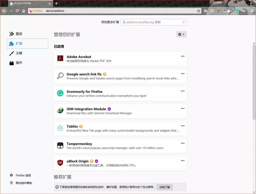Go to the Firefox home page
Screen dimensions: 256x194
click(x=24, y=11)
